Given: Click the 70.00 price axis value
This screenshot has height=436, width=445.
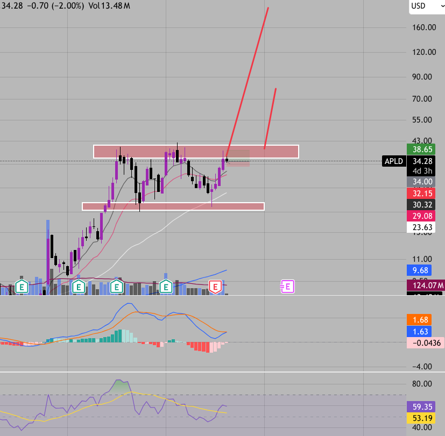Looking at the screenshot, I should [x=422, y=99].
